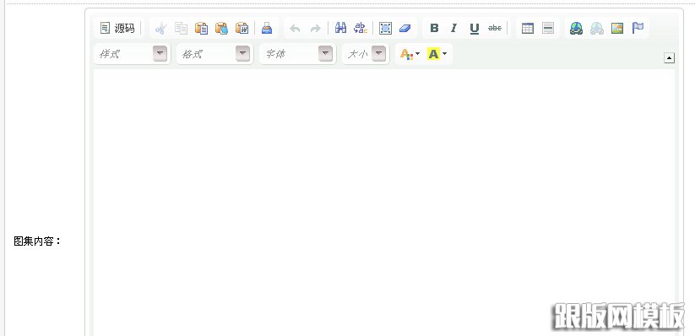This screenshot has width=695, height=336.
Task: Click the Replace icon
Action: point(361,29)
